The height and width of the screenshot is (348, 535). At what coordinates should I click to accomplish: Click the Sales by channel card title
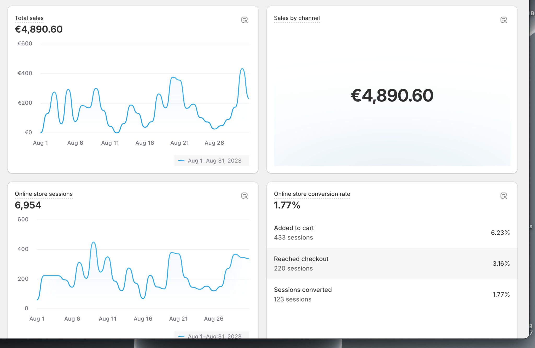296,18
